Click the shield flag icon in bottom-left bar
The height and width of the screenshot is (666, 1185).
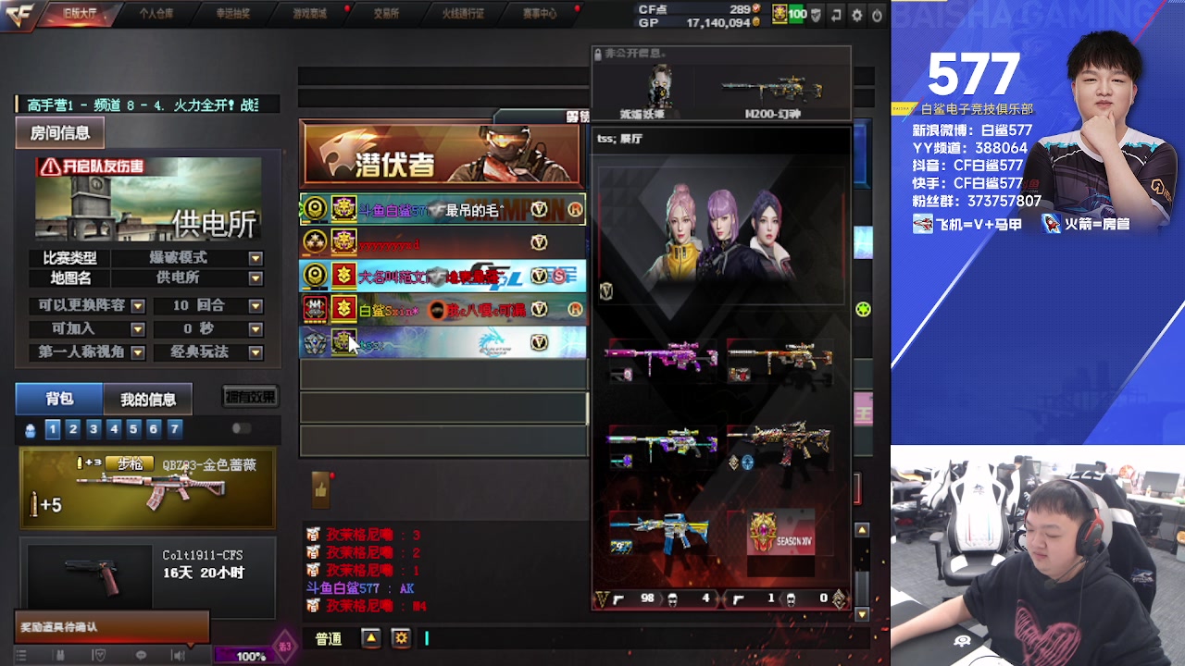(x=100, y=655)
